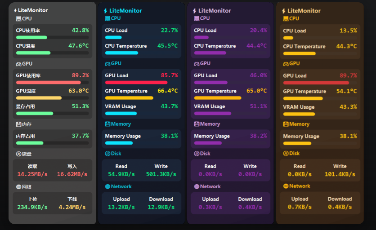Click the purple CPU section icon
Screen dimensions: 376x230
click(197, 18)
